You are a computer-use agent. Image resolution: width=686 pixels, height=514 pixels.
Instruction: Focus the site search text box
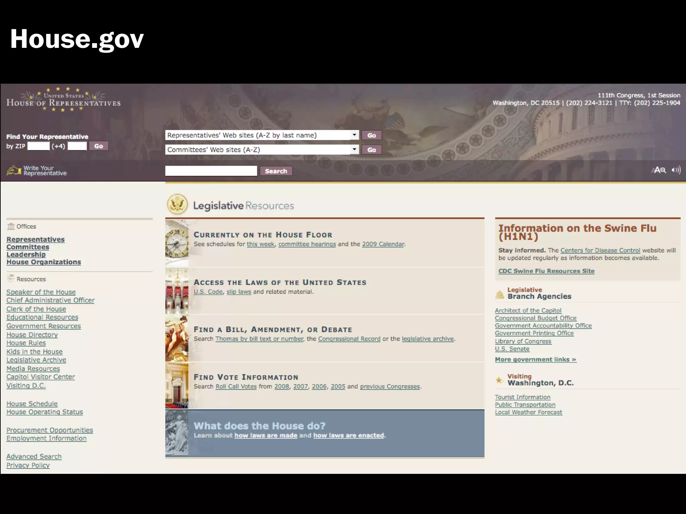211,171
